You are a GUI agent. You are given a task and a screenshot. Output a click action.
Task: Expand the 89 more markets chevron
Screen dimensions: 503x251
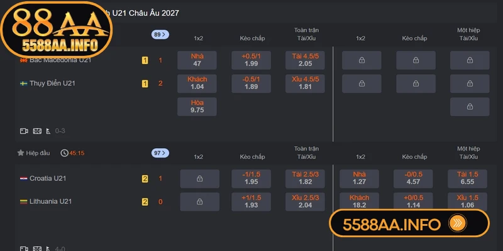[x=160, y=35]
